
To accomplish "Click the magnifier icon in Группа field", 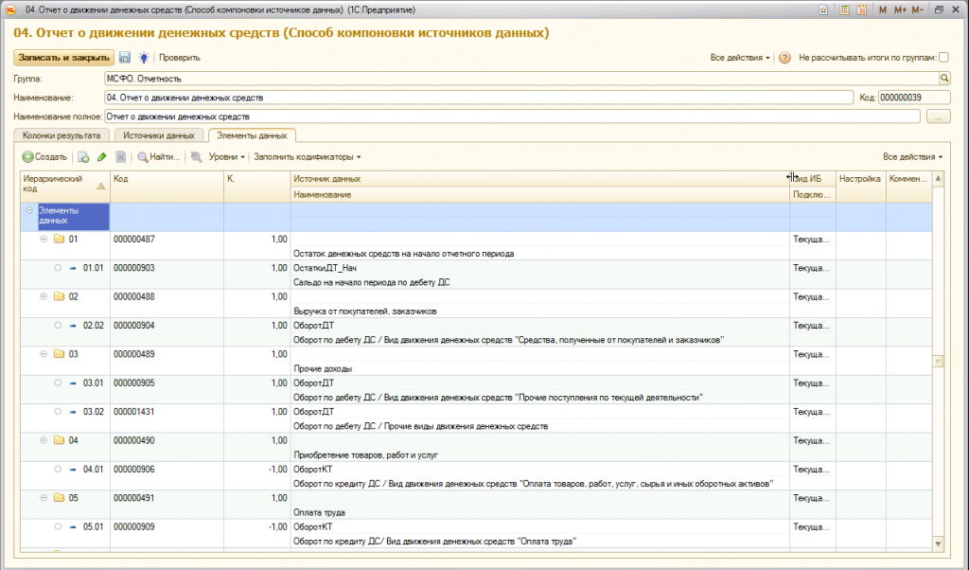I will (x=943, y=79).
